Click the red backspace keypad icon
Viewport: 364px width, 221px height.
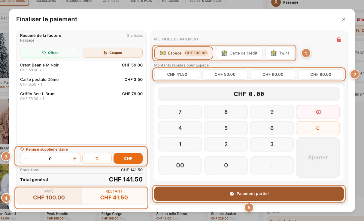coord(318,112)
